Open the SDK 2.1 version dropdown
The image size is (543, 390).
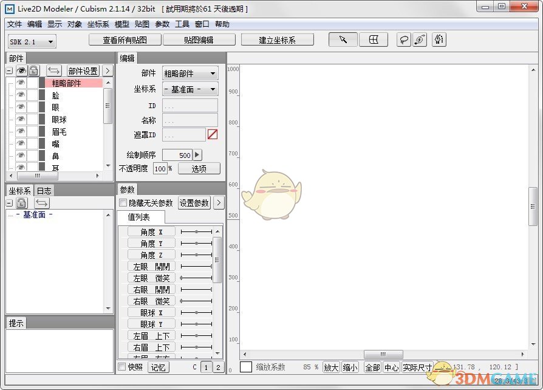(x=31, y=41)
